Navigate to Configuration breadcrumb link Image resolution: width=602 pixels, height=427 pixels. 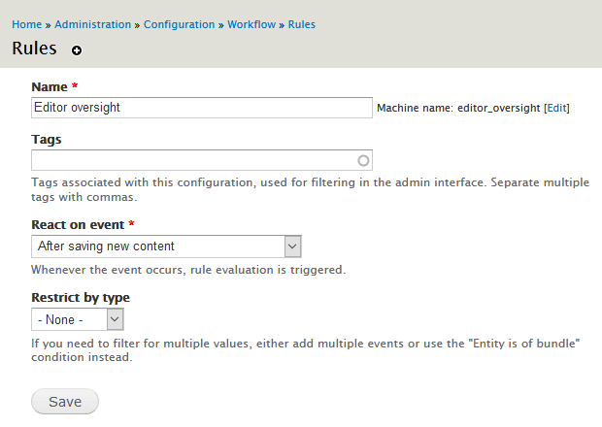(x=180, y=24)
